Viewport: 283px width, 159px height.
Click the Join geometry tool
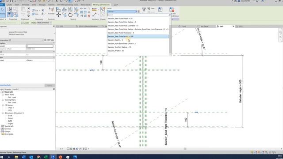(35, 14)
